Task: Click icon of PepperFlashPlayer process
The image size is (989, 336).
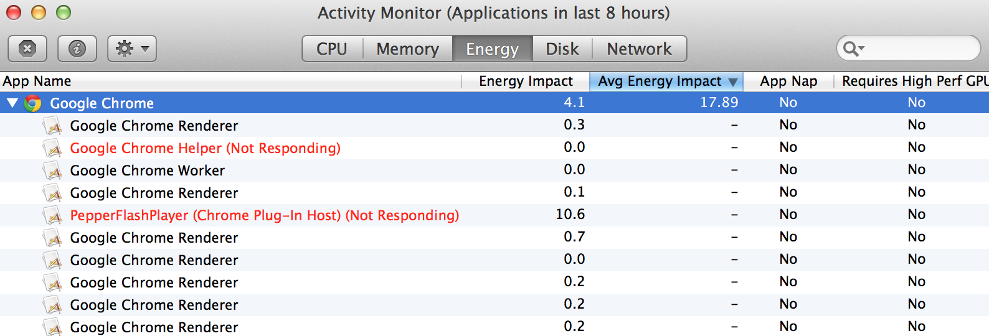Action: pyautogui.click(x=53, y=215)
